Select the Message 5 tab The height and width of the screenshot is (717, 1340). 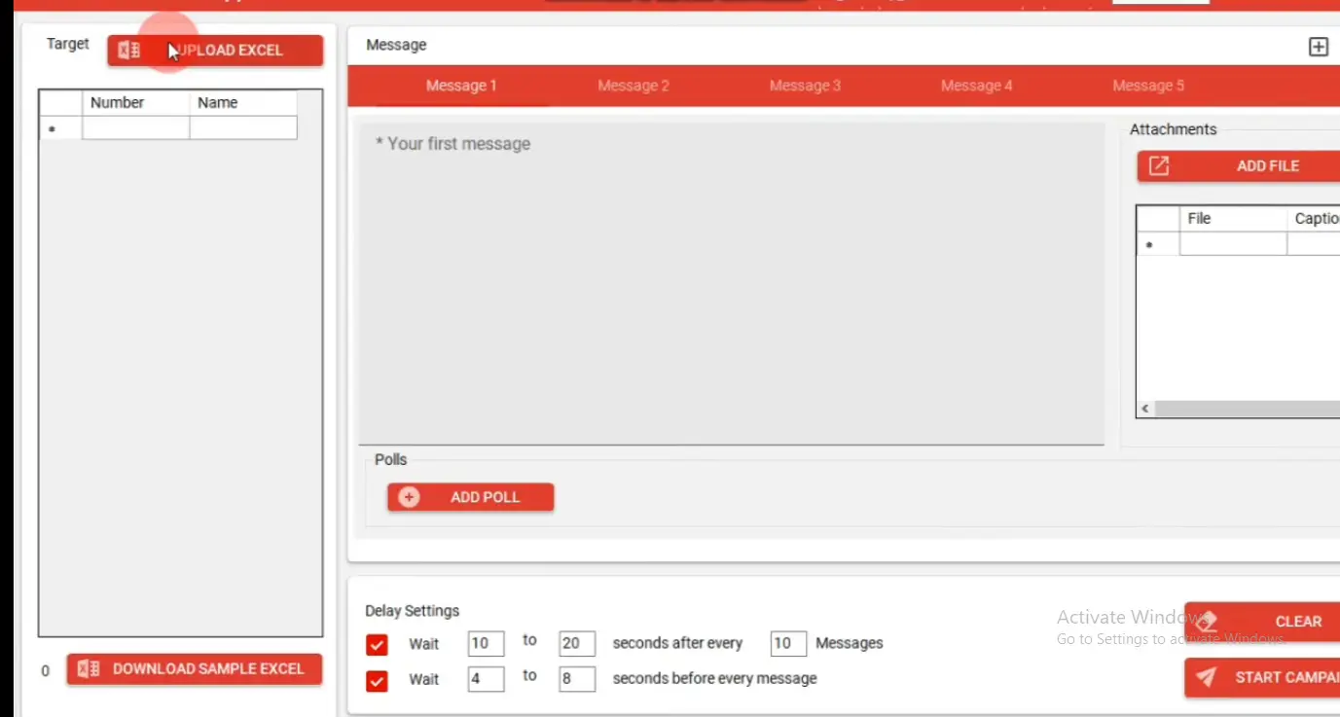(x=1148, y=86)
